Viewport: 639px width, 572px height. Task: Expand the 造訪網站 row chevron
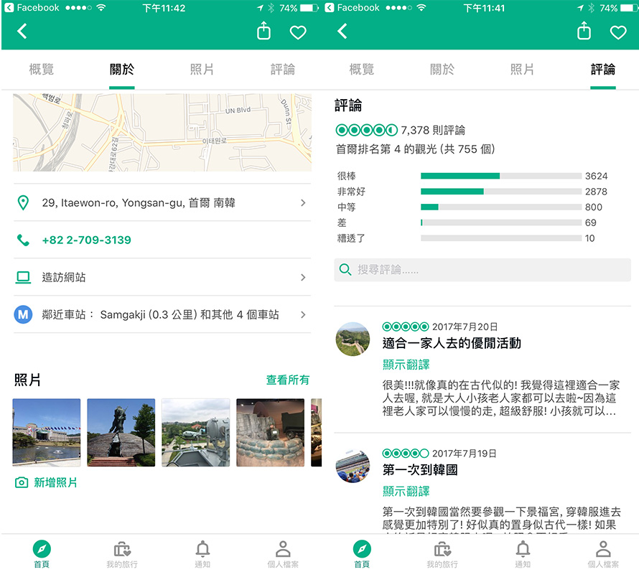pyautogui.click(x=303, y=278)
